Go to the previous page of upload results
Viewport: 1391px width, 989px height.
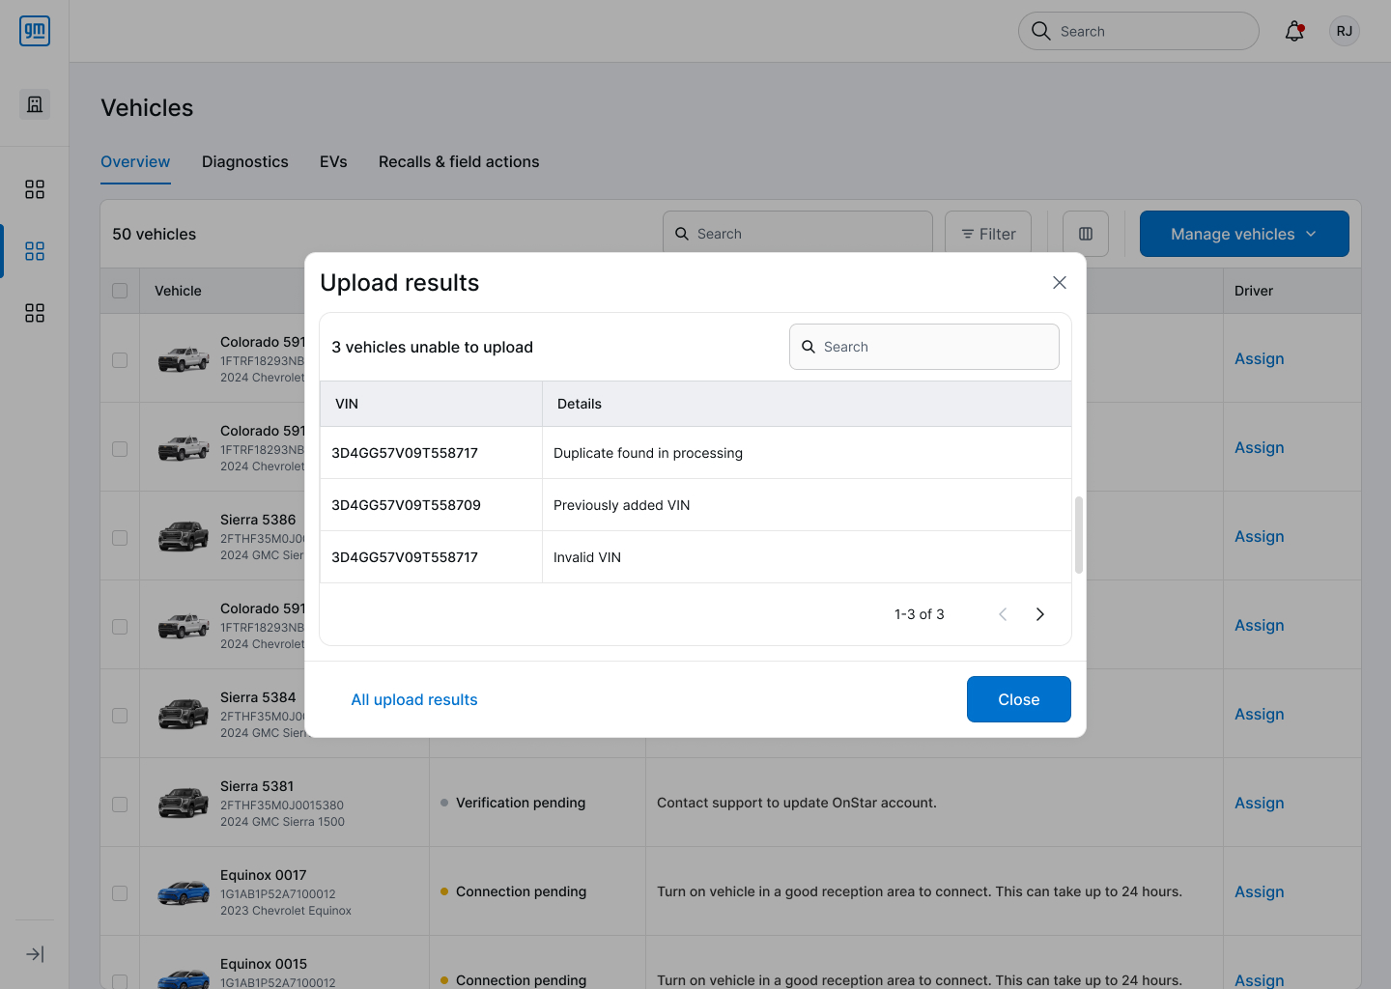(x=1003, y=614)
